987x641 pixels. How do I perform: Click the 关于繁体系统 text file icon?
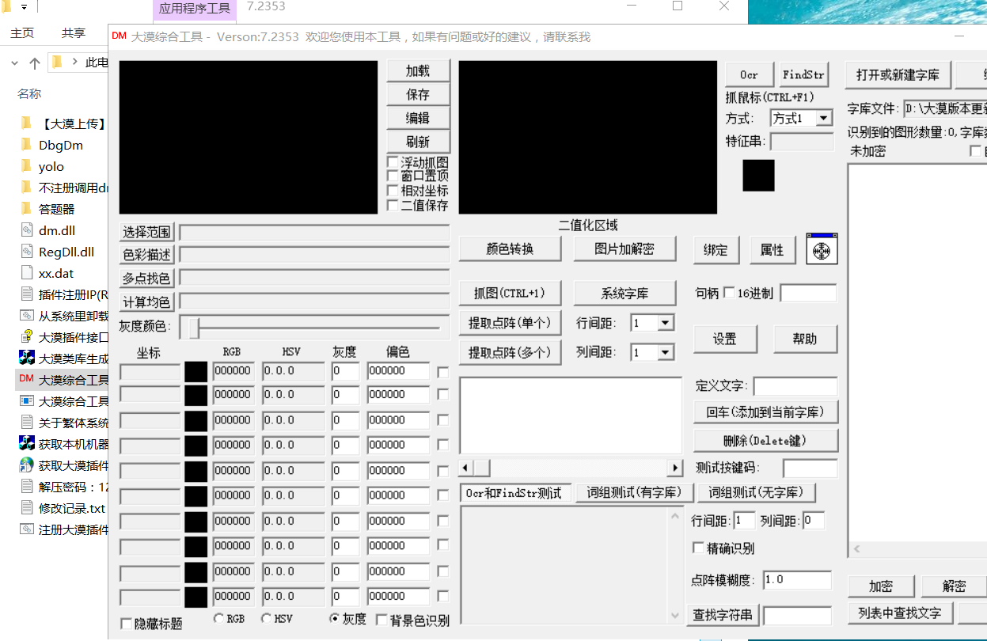[x=26, y=423]
